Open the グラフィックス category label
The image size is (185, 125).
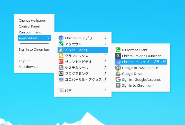coord(77,56)
